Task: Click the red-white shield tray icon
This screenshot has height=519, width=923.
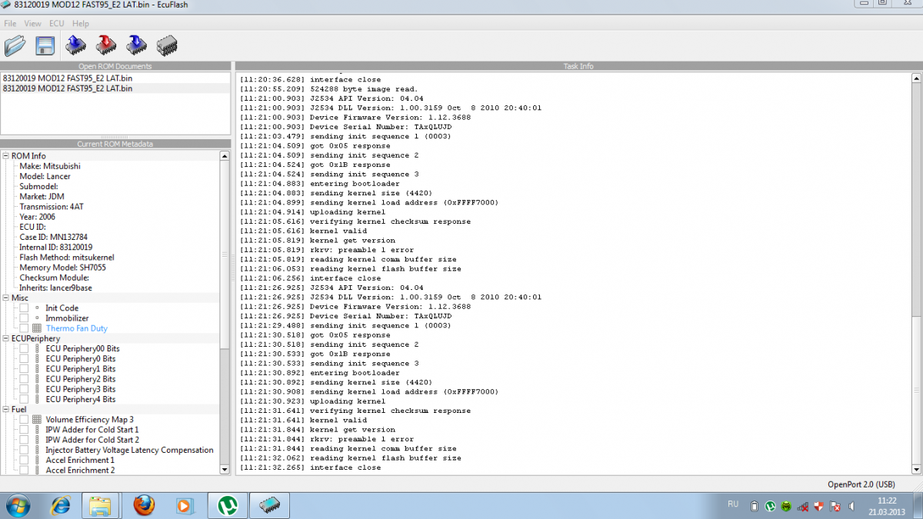Action: [819, 506]
